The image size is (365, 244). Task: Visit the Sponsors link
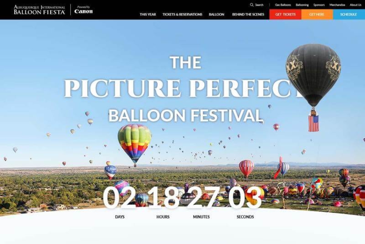coord(319,5)
